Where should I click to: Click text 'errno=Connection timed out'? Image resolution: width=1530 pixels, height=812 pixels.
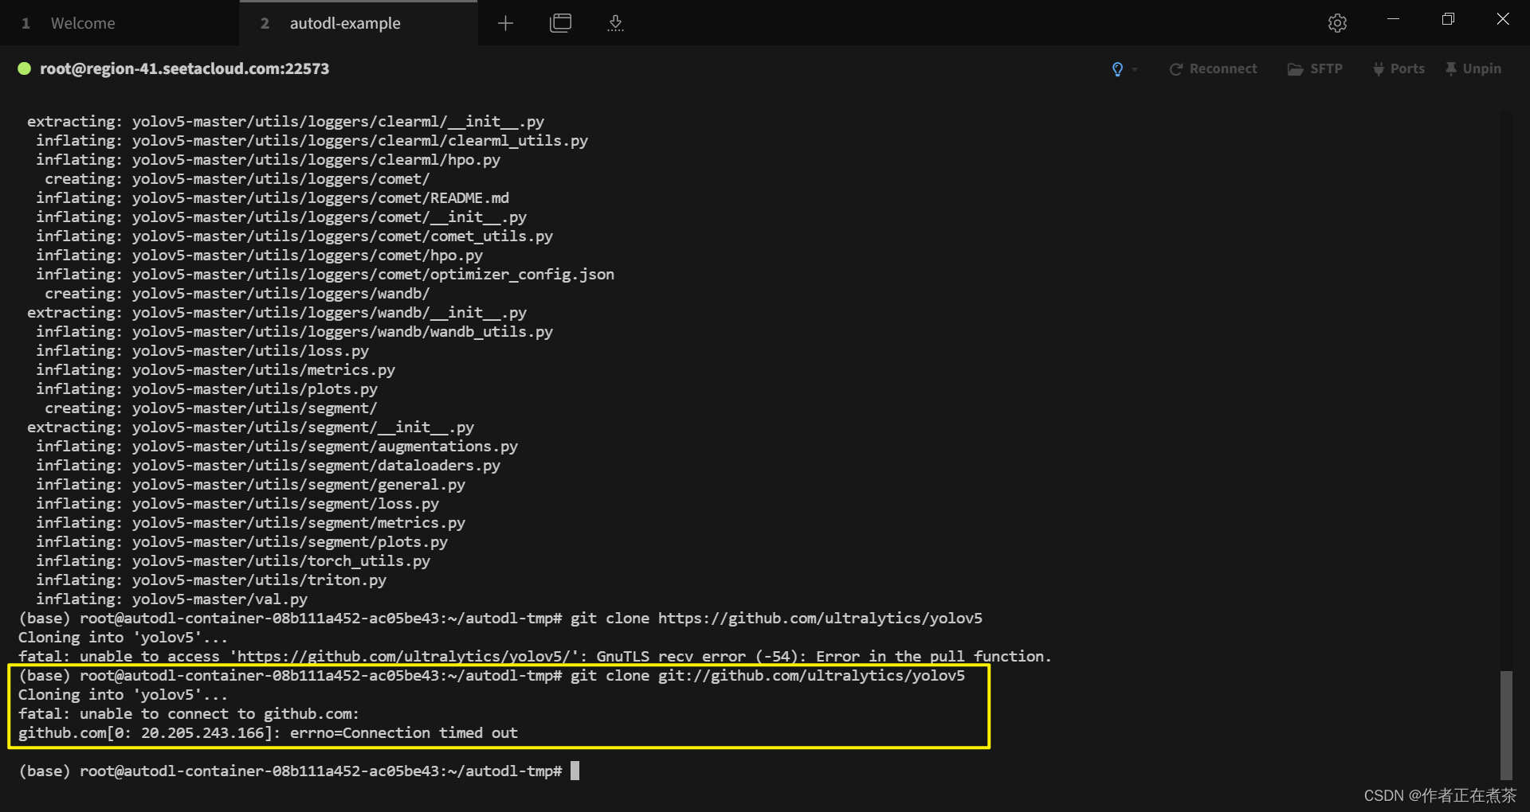click(x=404, y=733)
